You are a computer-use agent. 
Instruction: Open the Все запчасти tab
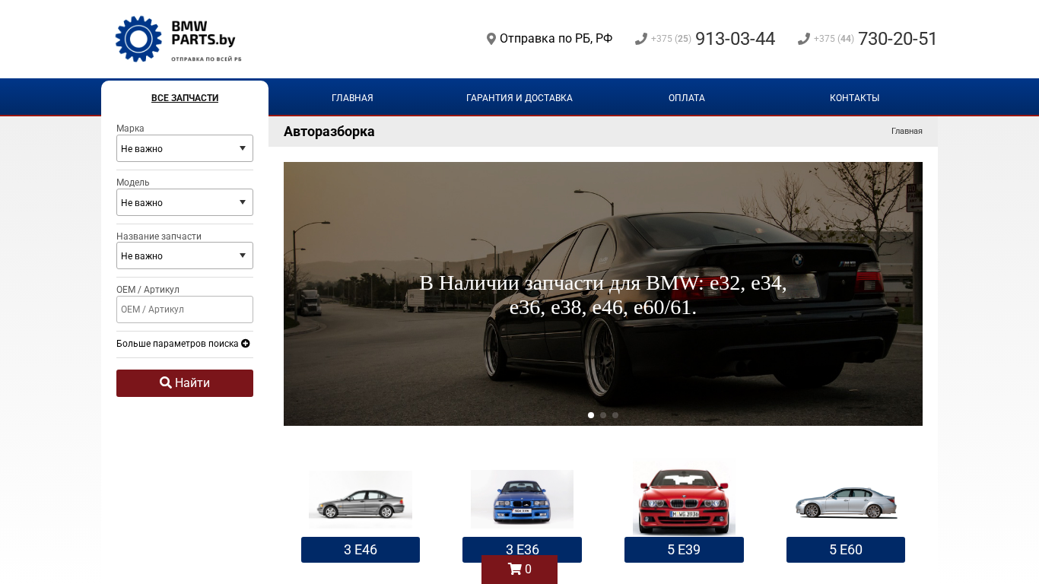(x=185, y=98)
